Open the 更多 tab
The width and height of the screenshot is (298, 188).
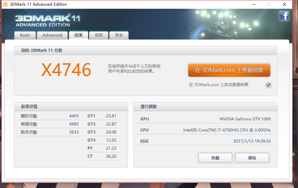pos(119,35)
